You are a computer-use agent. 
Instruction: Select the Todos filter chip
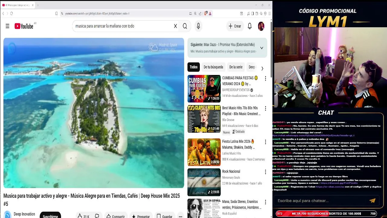click(193, 67)
